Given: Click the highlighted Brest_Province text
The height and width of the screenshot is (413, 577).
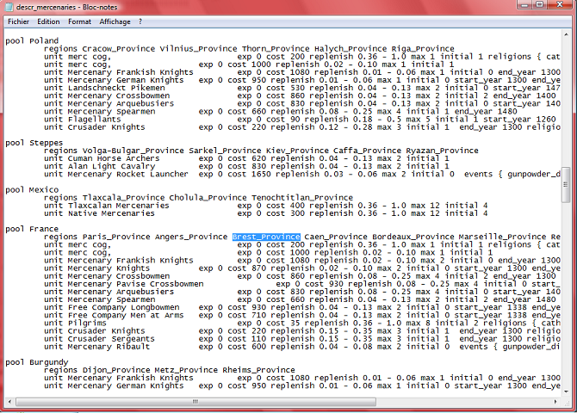Looking at the screenshot, I should (266, 237).
